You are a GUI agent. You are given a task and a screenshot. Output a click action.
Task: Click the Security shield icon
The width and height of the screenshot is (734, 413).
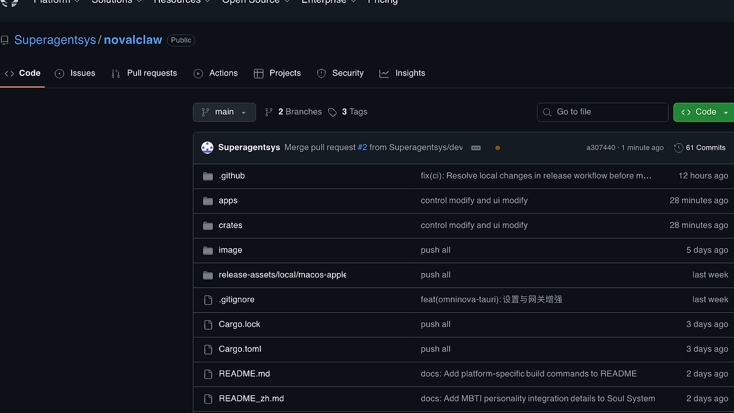click(x=321, y=73)
